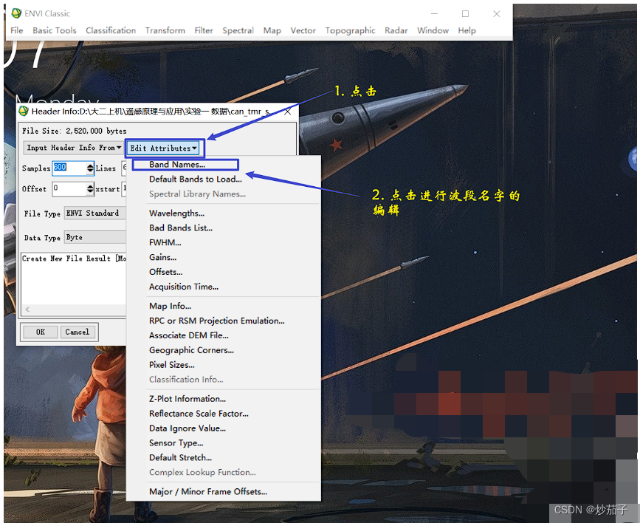Minimize the ENVI Classic window
This screenshot has width=640, height=523.
coord(434,14)
